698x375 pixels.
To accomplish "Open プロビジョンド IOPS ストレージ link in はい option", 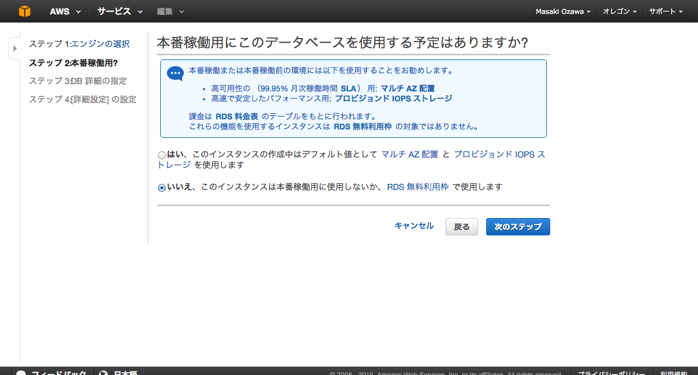I will pyautogui.click(x=499, y=154).
